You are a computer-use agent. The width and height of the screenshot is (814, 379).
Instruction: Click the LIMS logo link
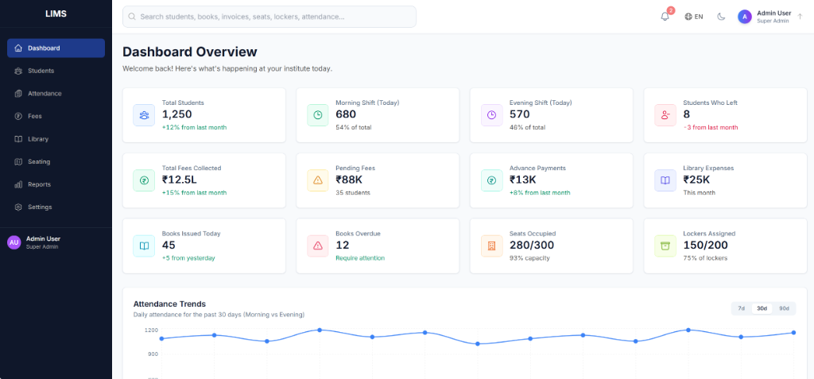click(56, 14)
